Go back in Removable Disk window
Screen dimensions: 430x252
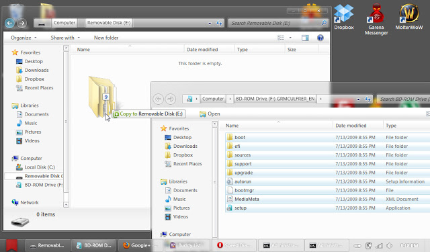(10, 23)
